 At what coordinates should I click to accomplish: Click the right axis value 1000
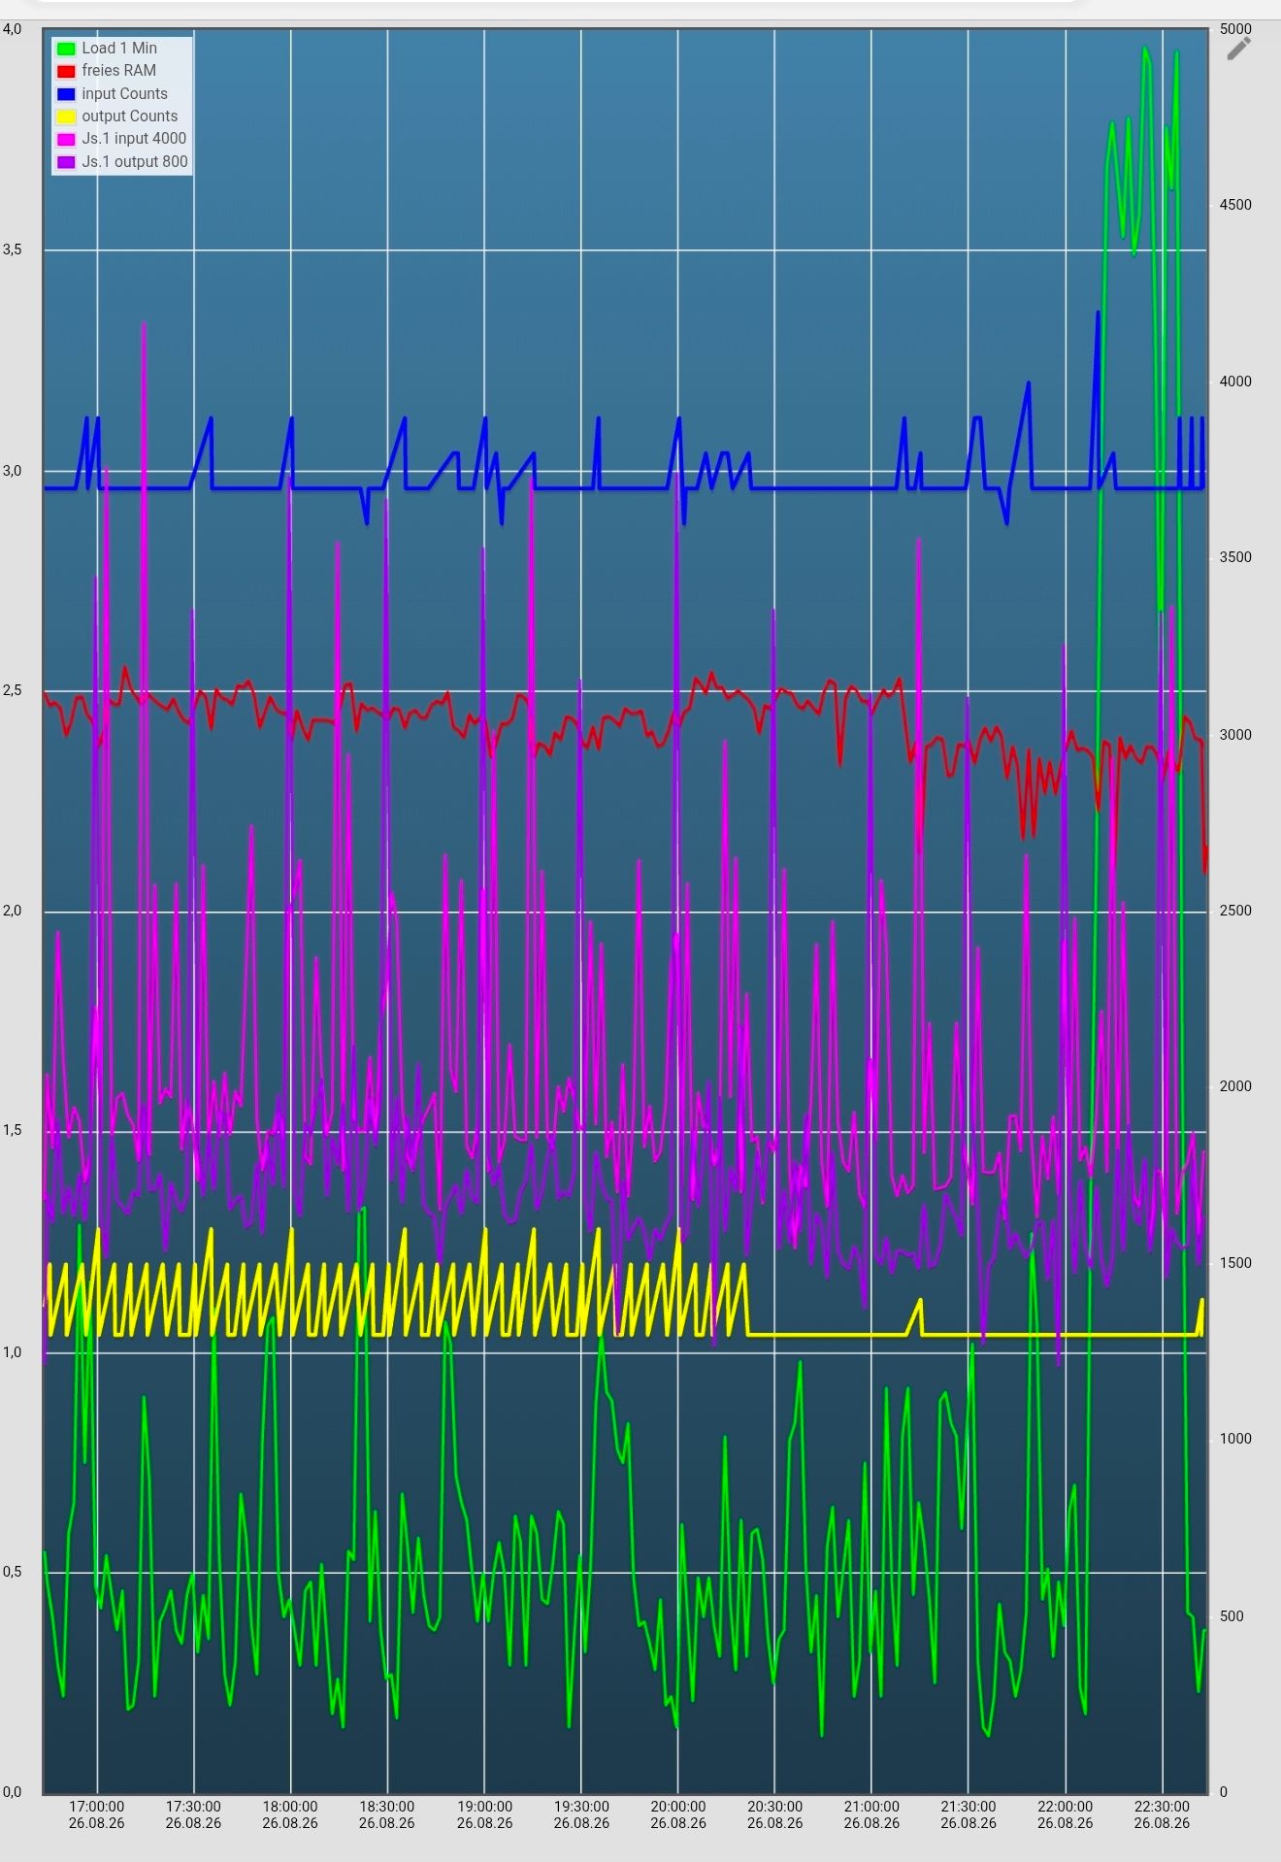(1235, 1439)
